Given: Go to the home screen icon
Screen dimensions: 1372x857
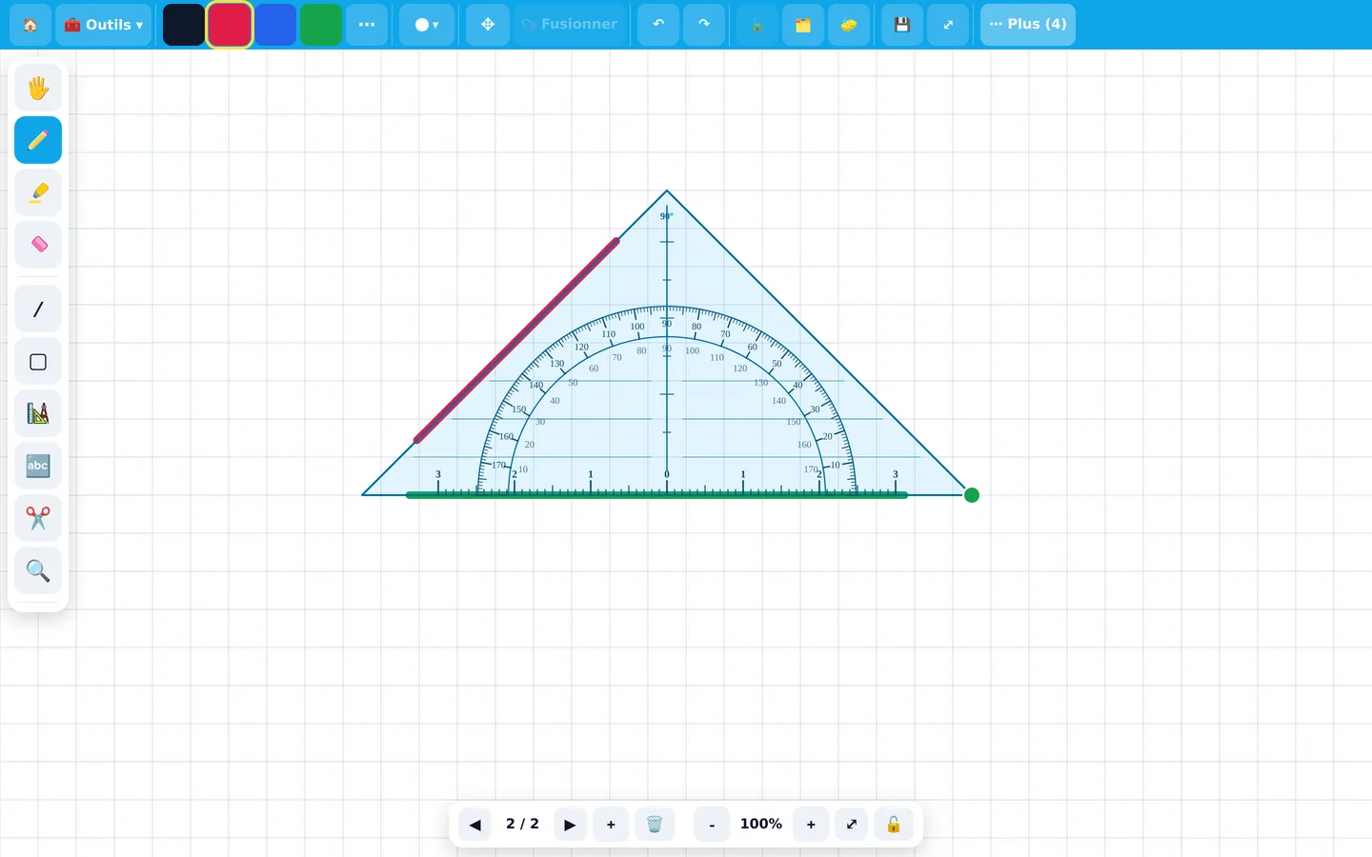Looking at the screenshot, I should pos(30,25).
